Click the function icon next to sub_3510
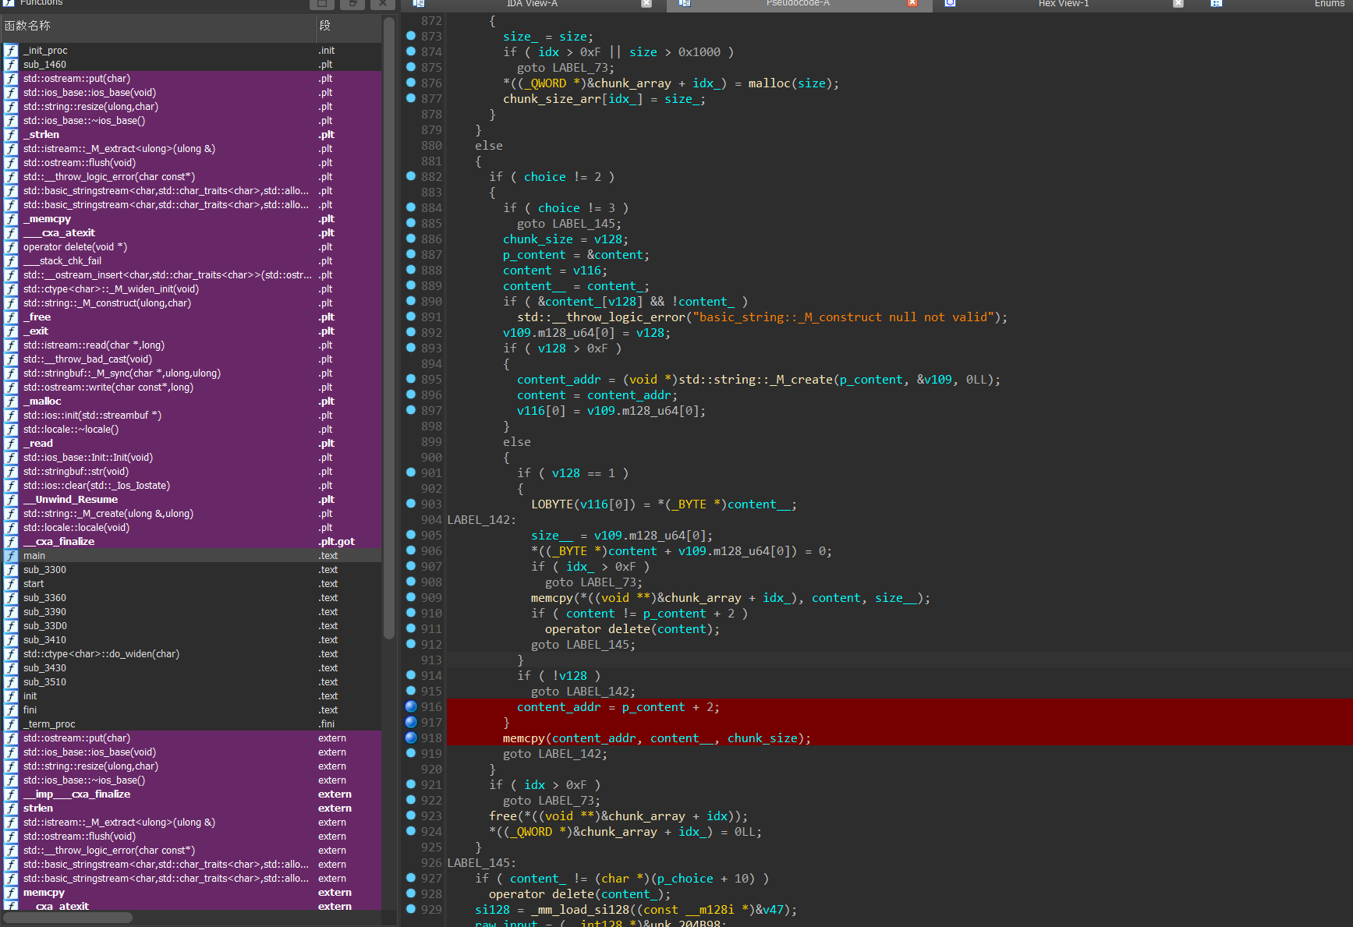The height and width of the screenshot is (927, 1353). pos(12,682)
